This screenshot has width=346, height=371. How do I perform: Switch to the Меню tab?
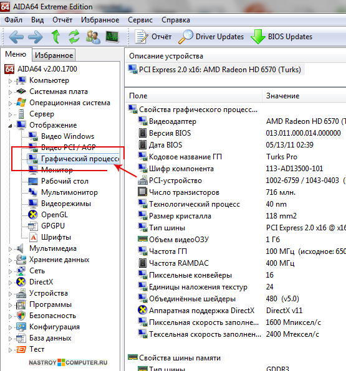click(16, 54)
